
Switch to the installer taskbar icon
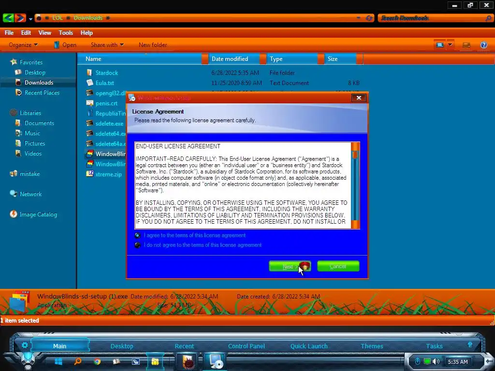[216, 361]
